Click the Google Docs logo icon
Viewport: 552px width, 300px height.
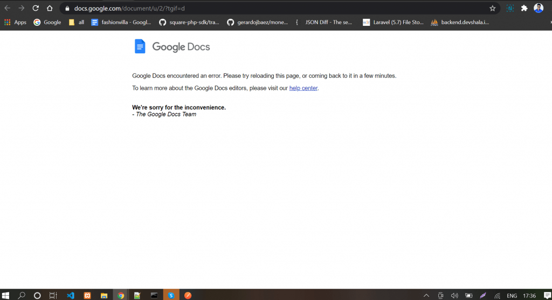tap(140, 46)
